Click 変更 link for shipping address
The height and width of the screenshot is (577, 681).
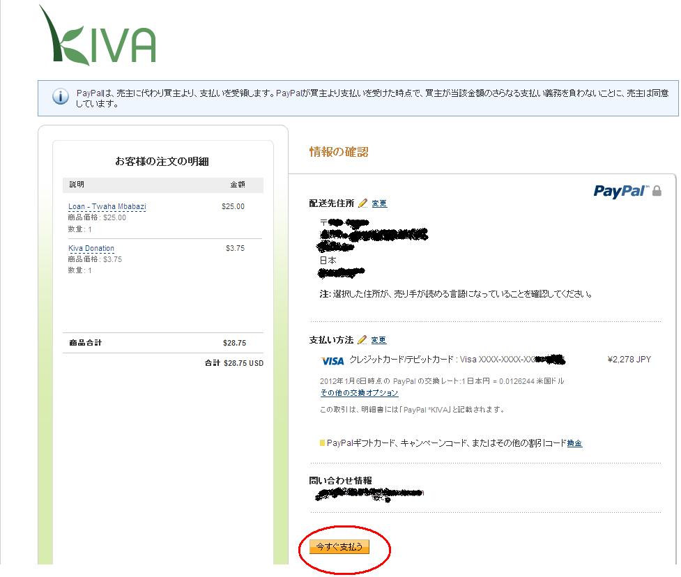coord(379,203)
